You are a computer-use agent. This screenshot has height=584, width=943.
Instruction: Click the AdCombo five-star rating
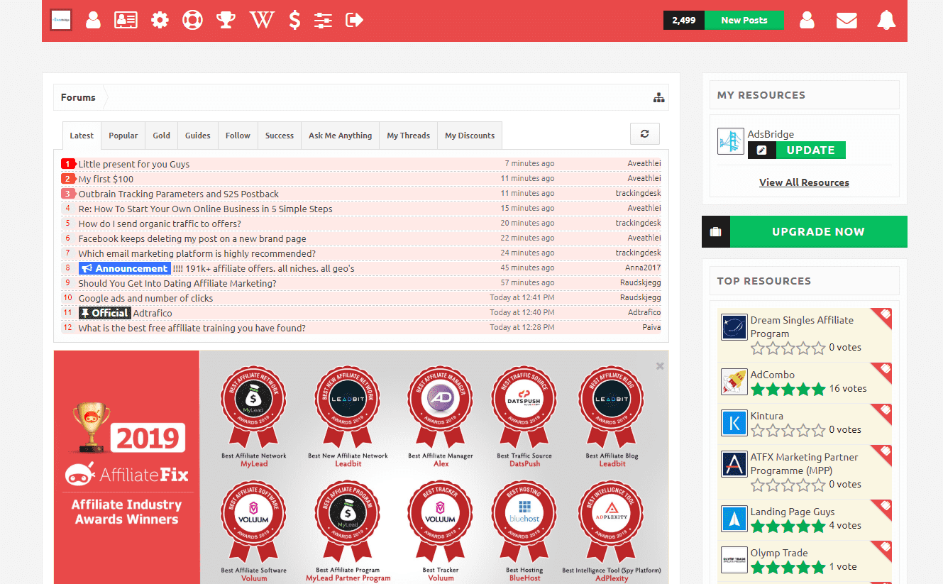click(788, 389)
